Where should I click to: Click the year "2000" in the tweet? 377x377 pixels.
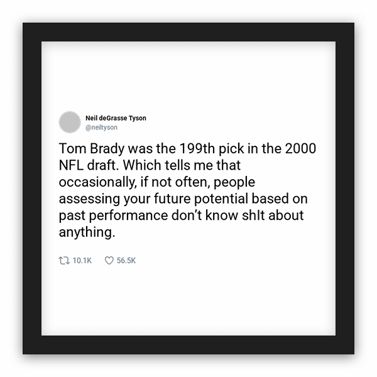coord(302,151)
